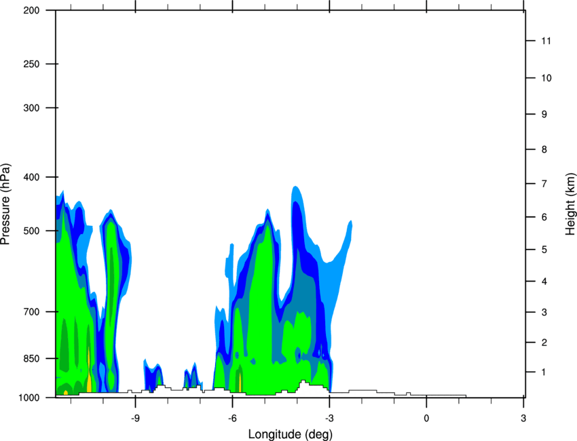Click the 8 km height label
Image resolution: width=577 pixels, height=441 pixels.
[x=544, y=149]
